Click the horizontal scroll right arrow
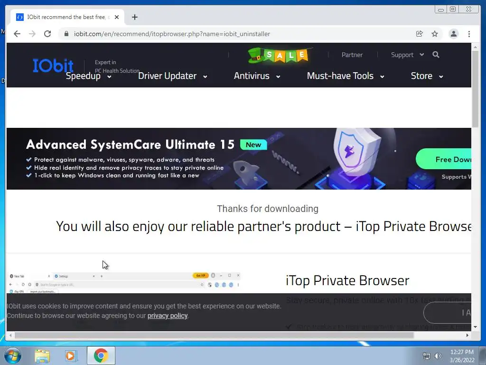This screenshot has height=365, width=486. [467, 335]
